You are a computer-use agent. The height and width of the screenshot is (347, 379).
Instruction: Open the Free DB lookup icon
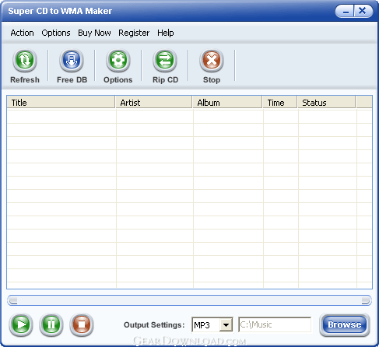(72, 61)
